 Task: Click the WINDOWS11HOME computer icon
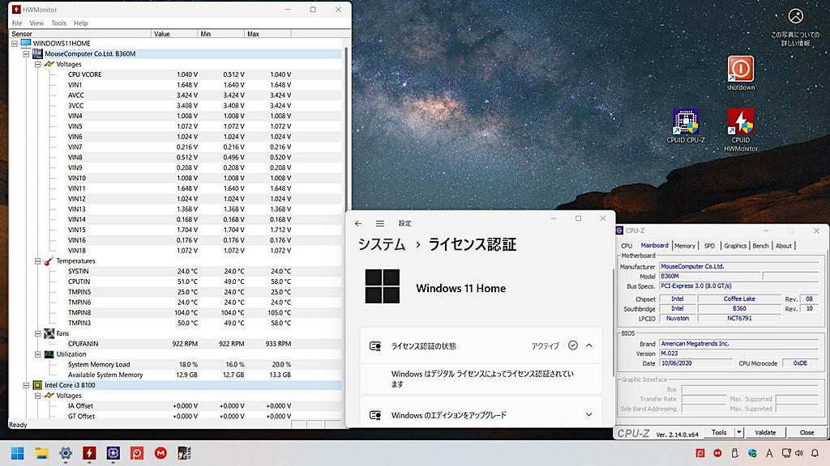[25, 43]
